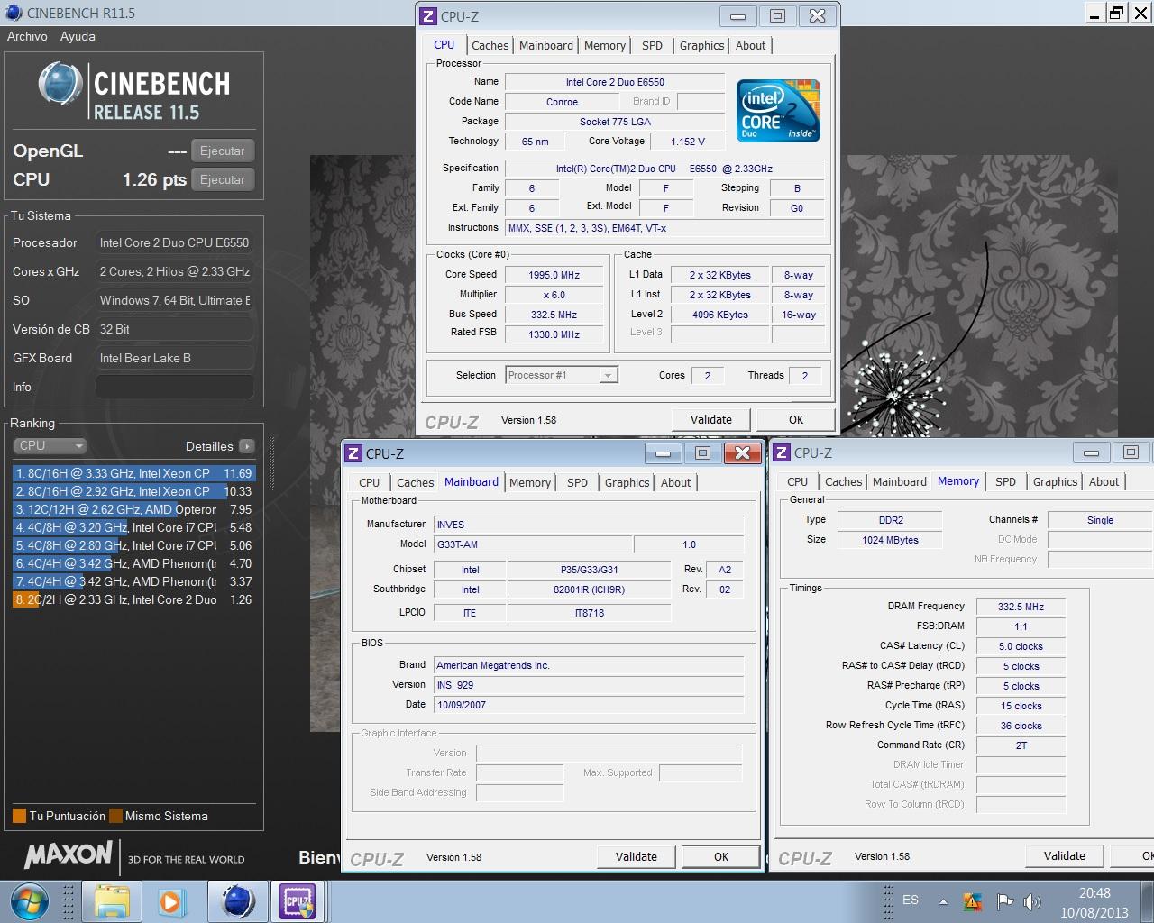Open the CPU ranking type dropdown
1154x923 pixels.
50,445
